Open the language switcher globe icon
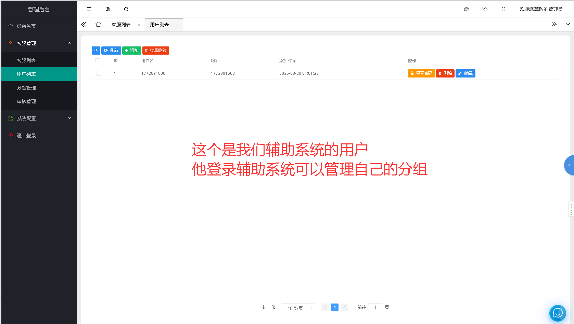574x324 pixels. pyautogui.click(x=108, y=9)
